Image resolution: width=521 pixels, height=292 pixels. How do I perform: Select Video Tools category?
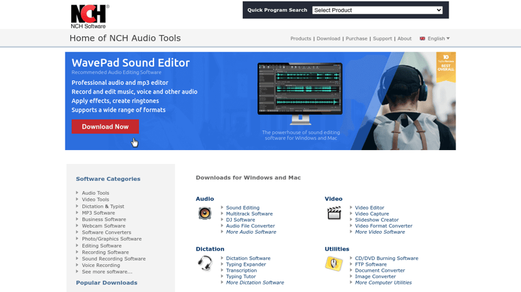[96, 200]
